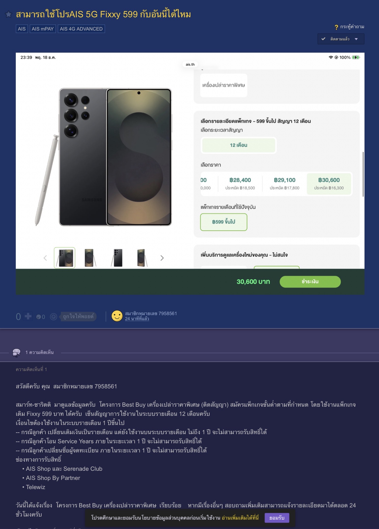379x529 pixels.
Task: Click the next arrow in the phone gallery
Action: tap(162, 258)
